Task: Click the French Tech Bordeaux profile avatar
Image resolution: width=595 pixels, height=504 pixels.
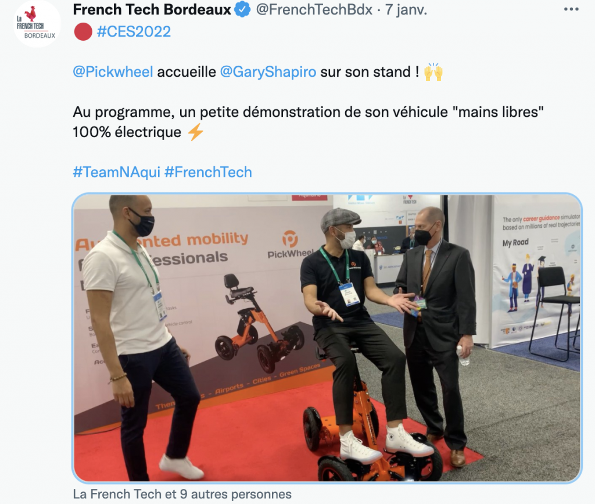Action: coord(37,24)
